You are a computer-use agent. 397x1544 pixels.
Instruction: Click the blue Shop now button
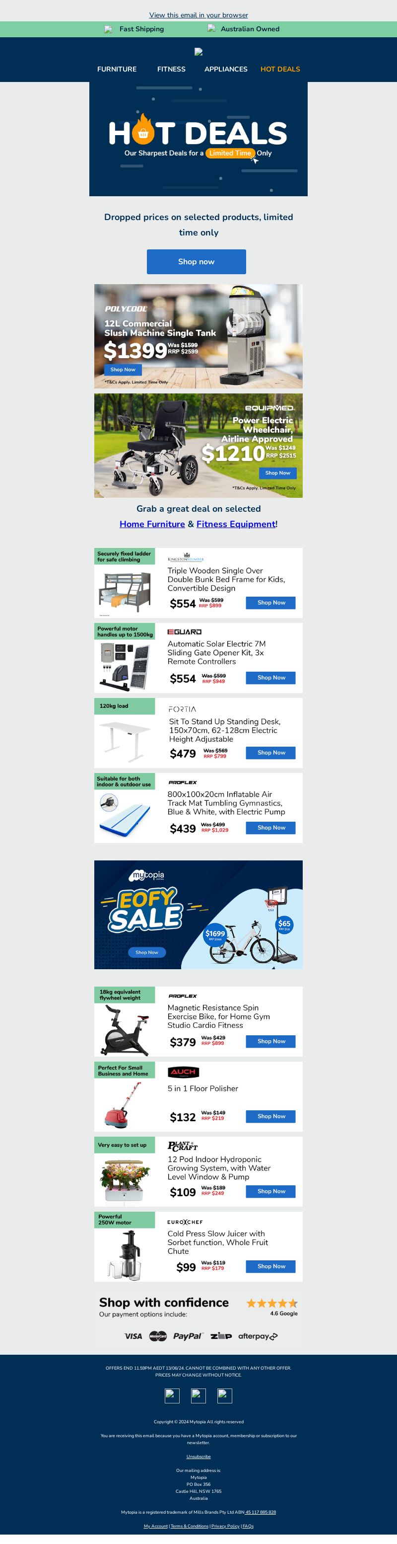[x=197, y=262]
